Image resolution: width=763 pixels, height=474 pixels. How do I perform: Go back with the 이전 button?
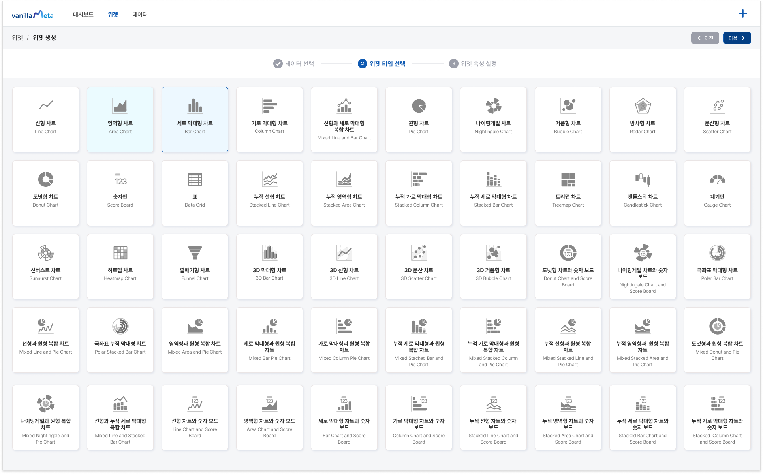705,38
